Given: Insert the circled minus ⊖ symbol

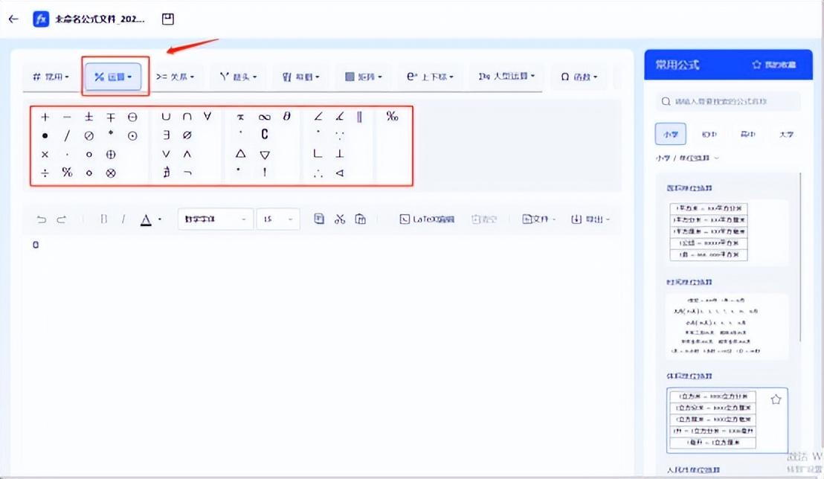Looking at the screenshot, I should point(132,117).
